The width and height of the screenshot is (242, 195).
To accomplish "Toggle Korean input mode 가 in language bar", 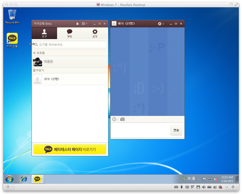I will pyautogui.click(x=189, y=178).
